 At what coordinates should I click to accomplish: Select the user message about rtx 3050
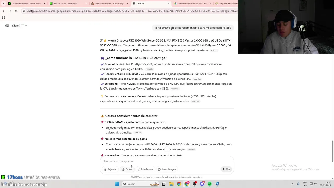tap(193, 28)
